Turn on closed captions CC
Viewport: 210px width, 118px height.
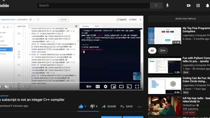98,87
